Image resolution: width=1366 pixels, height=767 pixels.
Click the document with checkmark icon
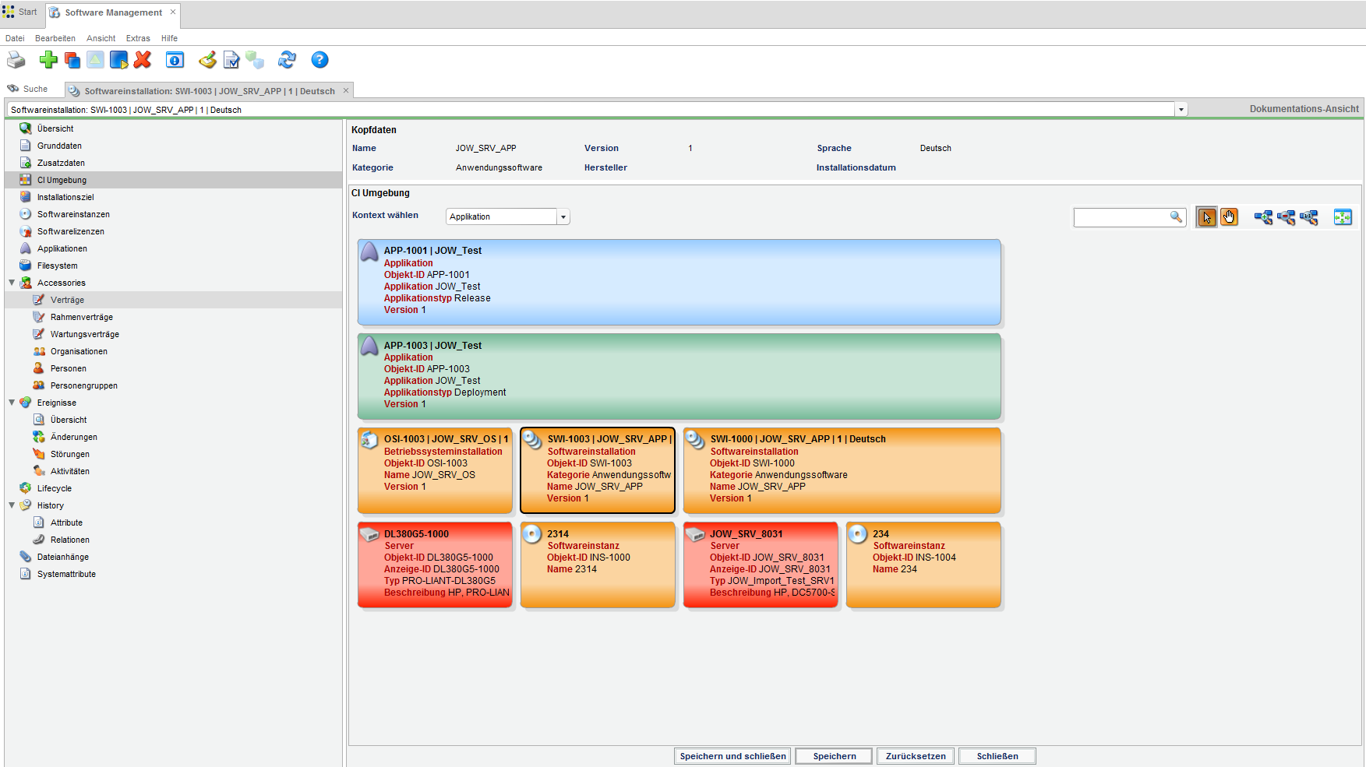(x=231, y=60)
